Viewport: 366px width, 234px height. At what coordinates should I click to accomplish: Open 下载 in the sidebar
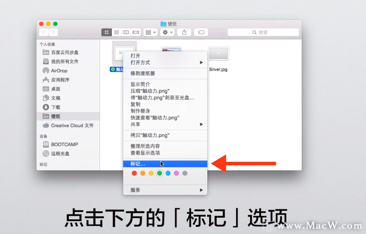point(68,107)
